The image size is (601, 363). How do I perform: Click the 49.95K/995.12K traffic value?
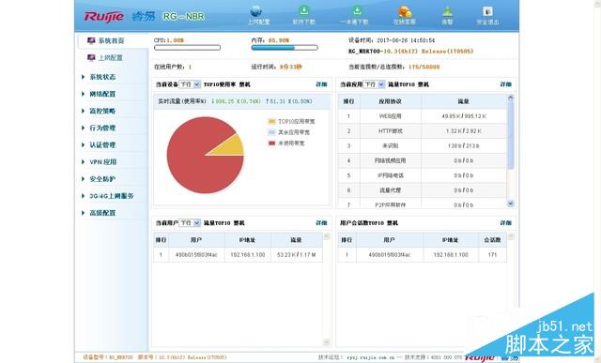click(x=464, y=116)
